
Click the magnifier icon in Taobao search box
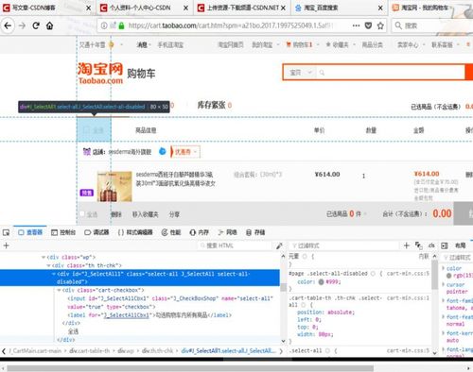[x=322, y=73]
